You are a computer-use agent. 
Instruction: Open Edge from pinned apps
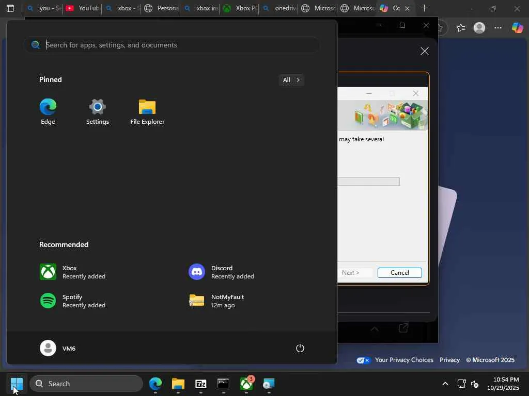point(48,112)
